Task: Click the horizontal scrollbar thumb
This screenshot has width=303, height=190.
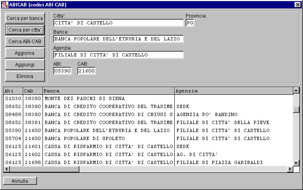Action: (44, 169)
